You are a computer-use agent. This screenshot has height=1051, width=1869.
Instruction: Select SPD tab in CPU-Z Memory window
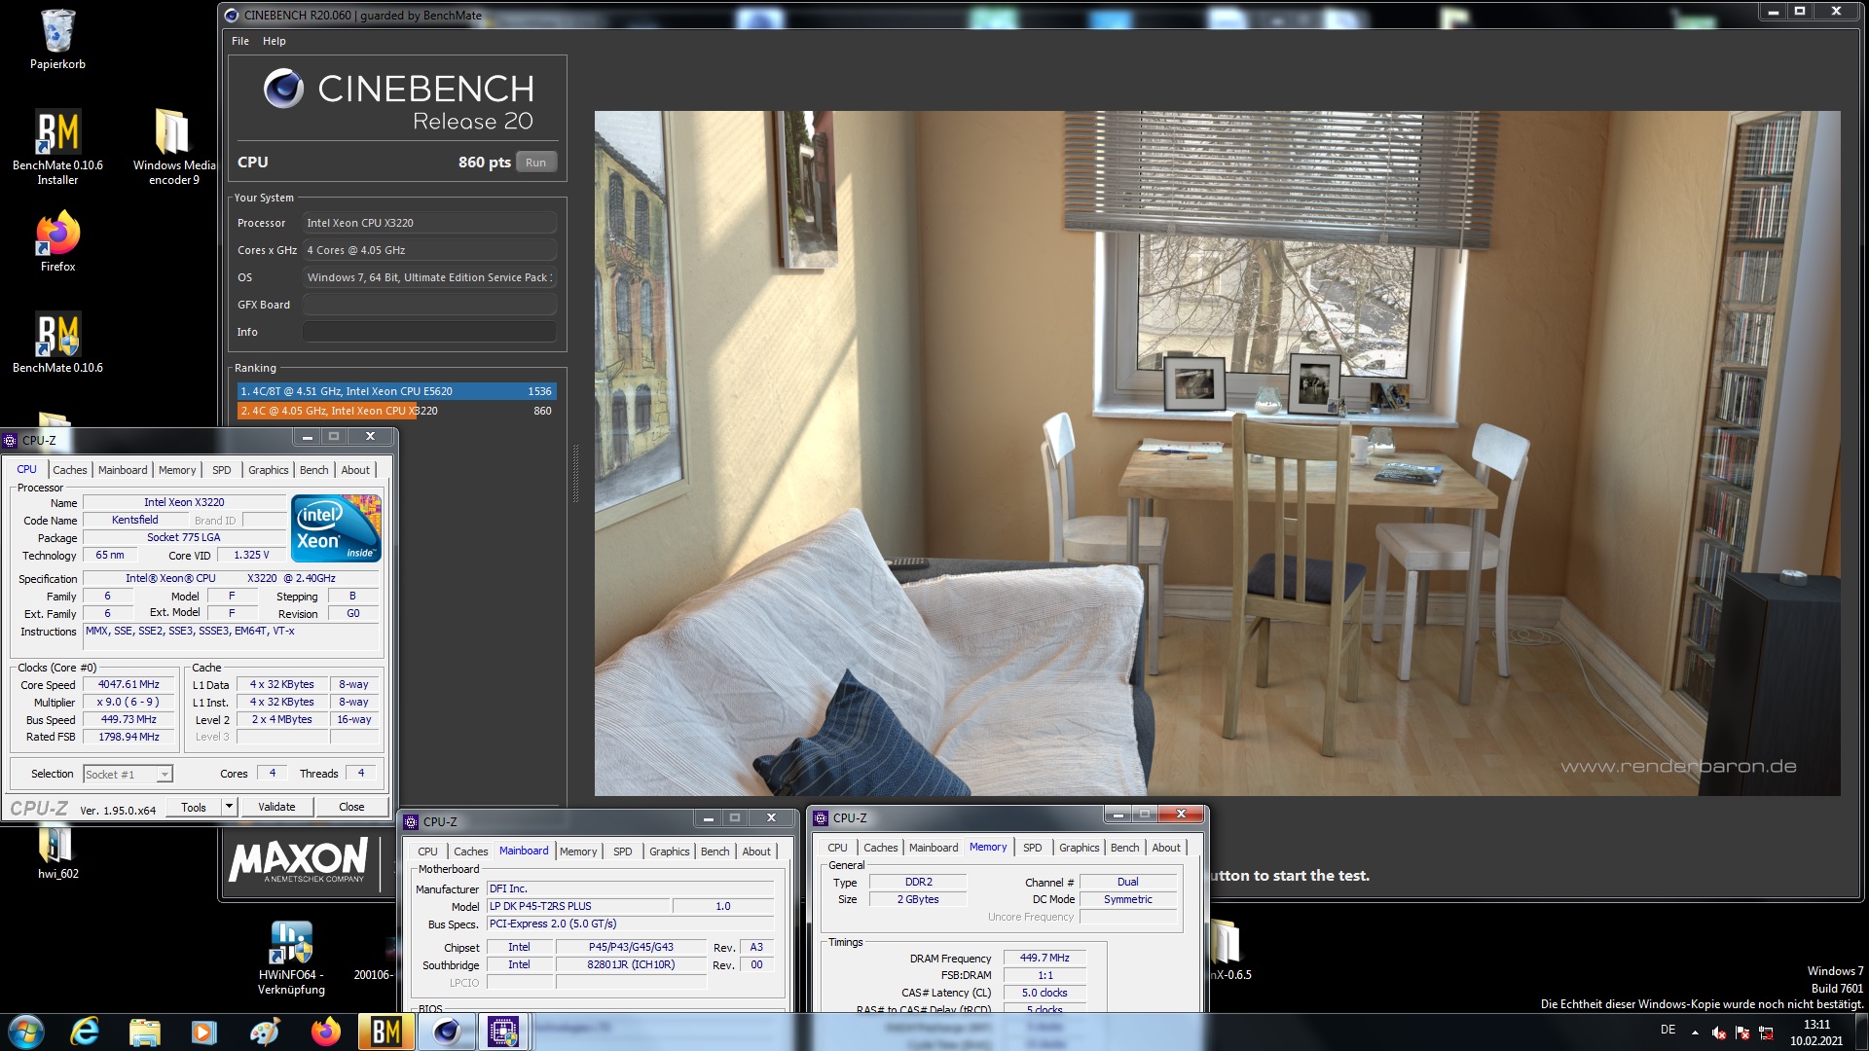coord(1033,848)
